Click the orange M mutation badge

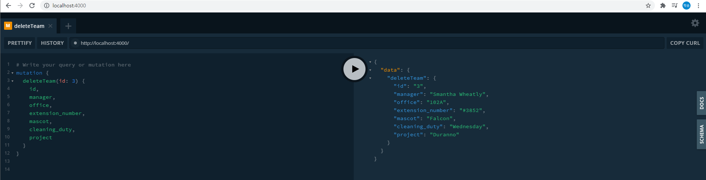click(8, 26)
